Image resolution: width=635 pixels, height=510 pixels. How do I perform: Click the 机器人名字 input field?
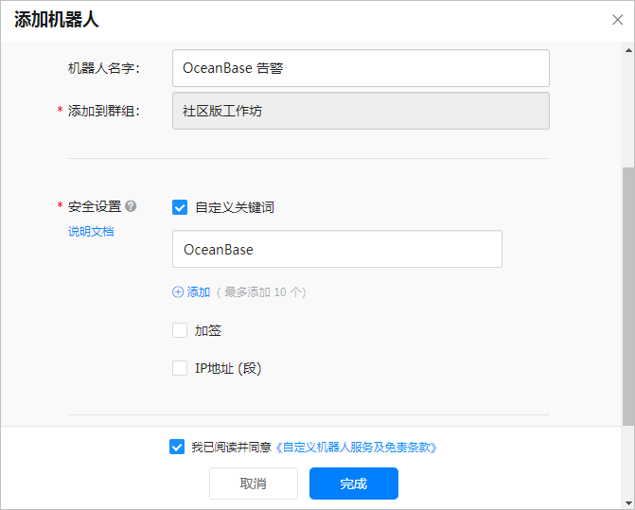click(x=361, y=68)
